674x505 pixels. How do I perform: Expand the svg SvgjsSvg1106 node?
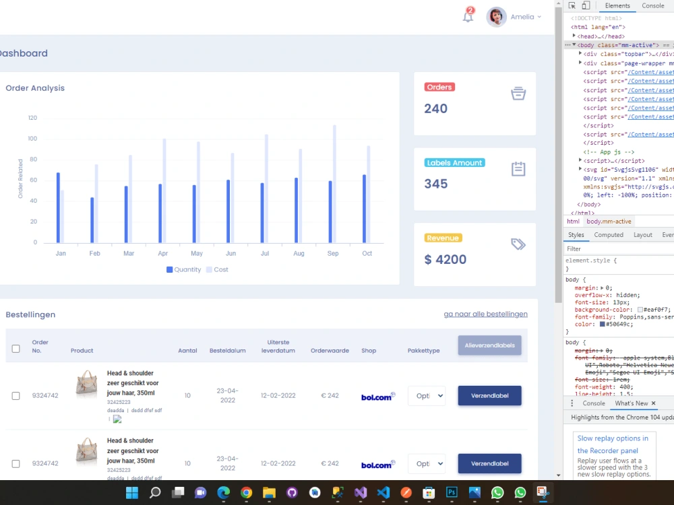click(x=580, y=169)
